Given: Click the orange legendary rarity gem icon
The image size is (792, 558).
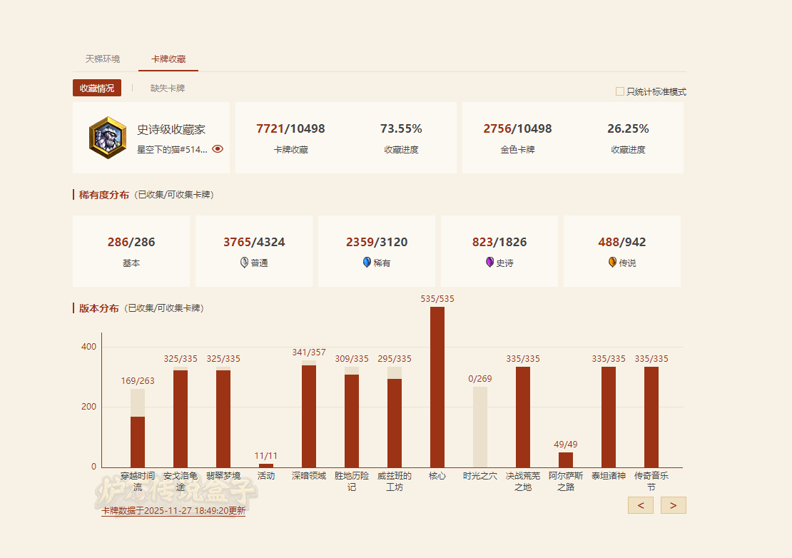Looking at the screenshot, I should 612,263.
